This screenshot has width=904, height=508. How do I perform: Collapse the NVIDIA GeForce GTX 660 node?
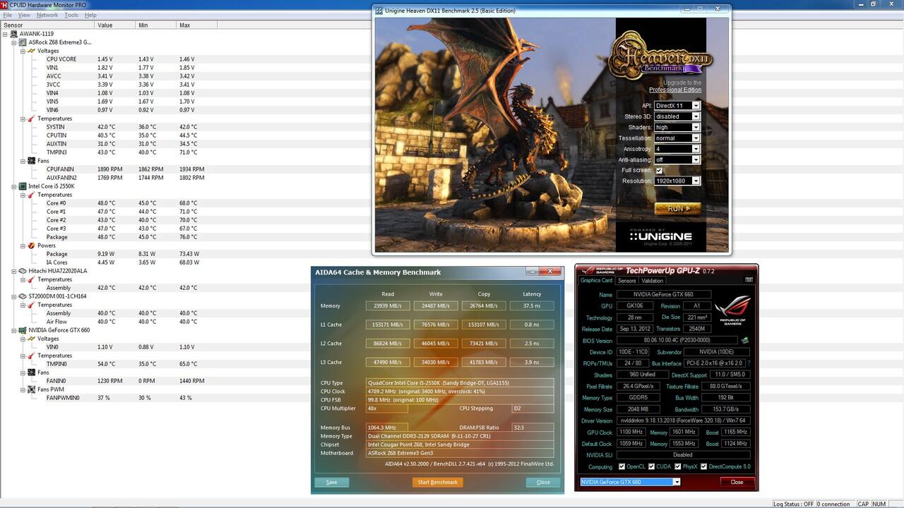click(x=14, y=330)
